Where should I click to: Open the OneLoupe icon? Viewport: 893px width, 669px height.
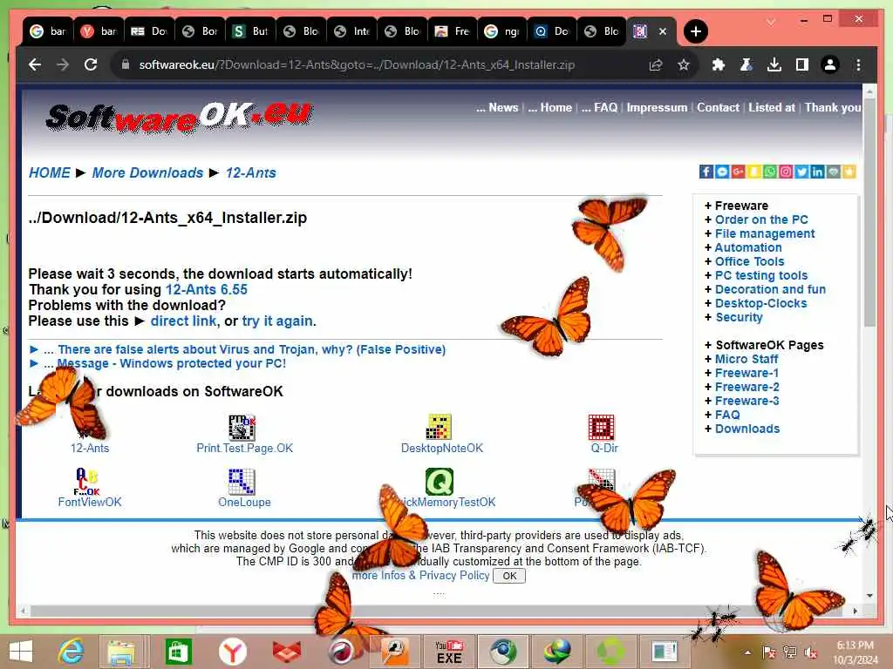(242, 482)
